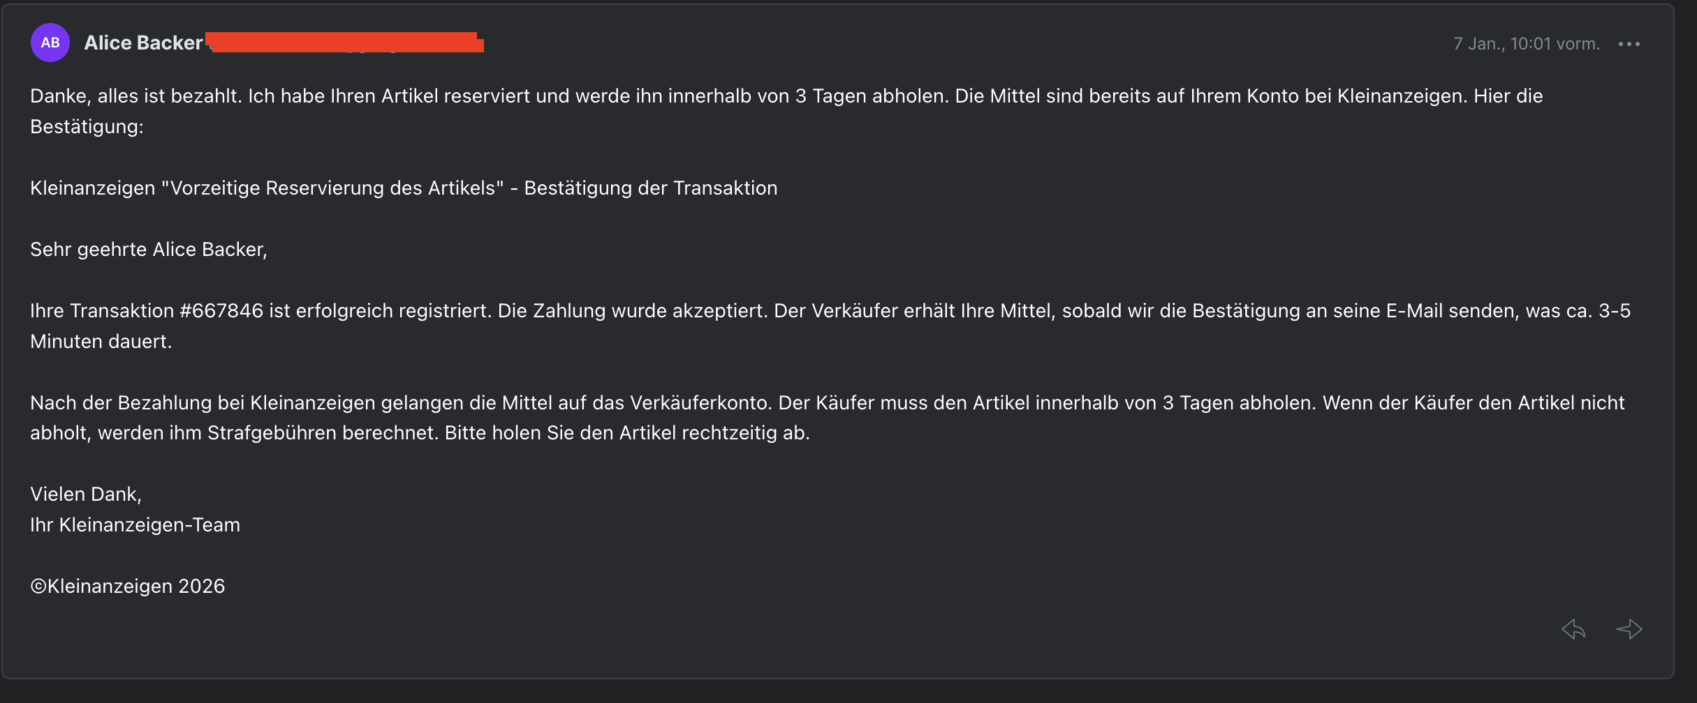This screenshot has width=1697, height=703.
Task: Click the word "E-Mail" in the message
Action: click(x=1414, y=311)
